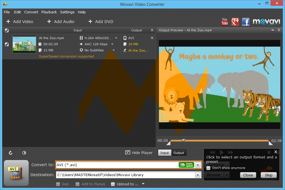285x190 pixels.
Task: Click the pencil rename output file icon
Action: [x=125, y=50]
